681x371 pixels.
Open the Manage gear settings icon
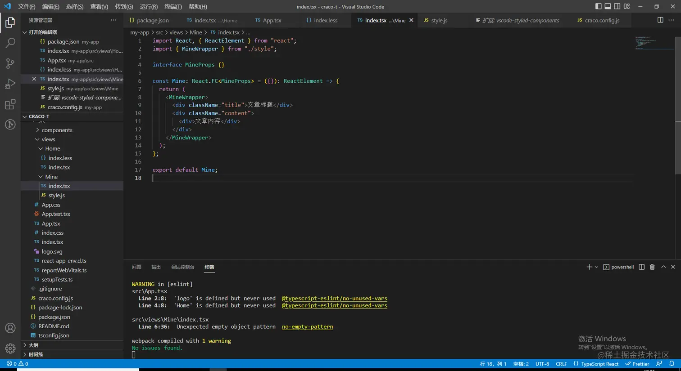pos(10,349)
